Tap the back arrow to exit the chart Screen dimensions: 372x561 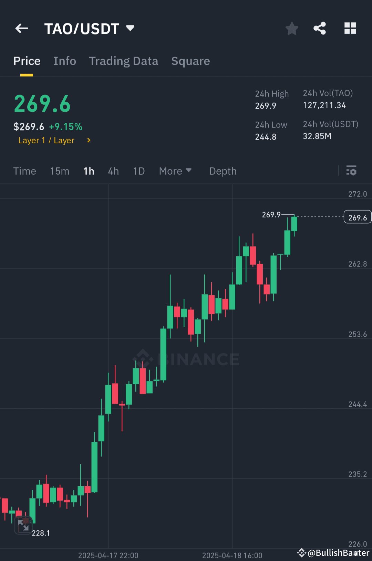pos(21,28)
